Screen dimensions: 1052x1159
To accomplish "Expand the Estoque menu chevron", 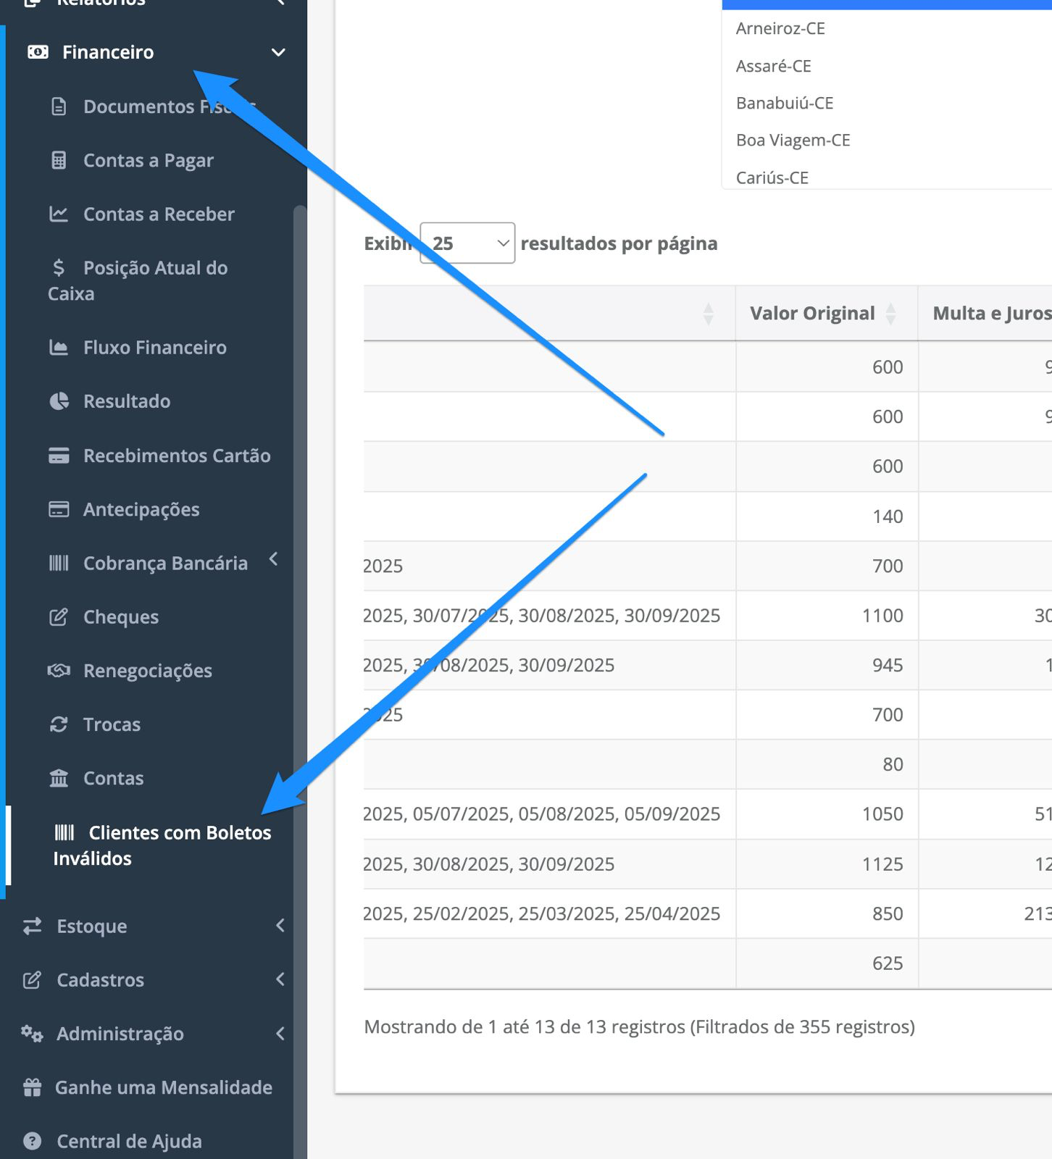I will coord(280,926).
